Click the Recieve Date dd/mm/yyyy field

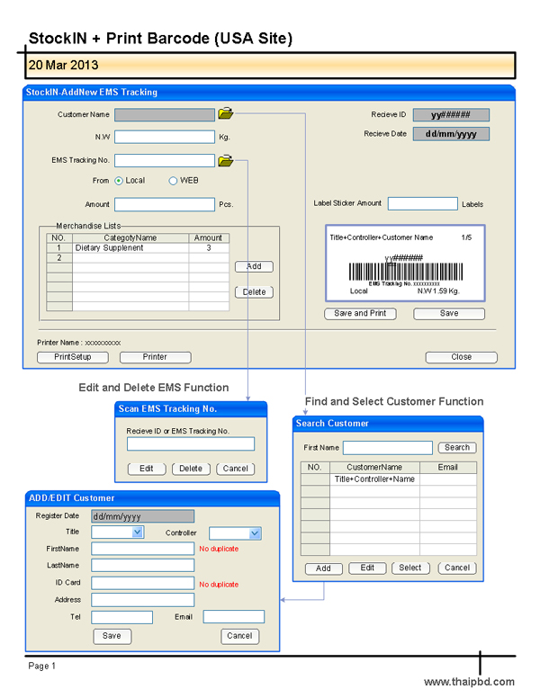tap(451, 134)
